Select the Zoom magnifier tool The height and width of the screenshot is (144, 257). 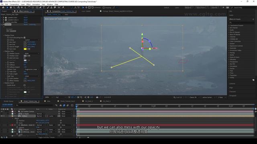pos(14,8)
